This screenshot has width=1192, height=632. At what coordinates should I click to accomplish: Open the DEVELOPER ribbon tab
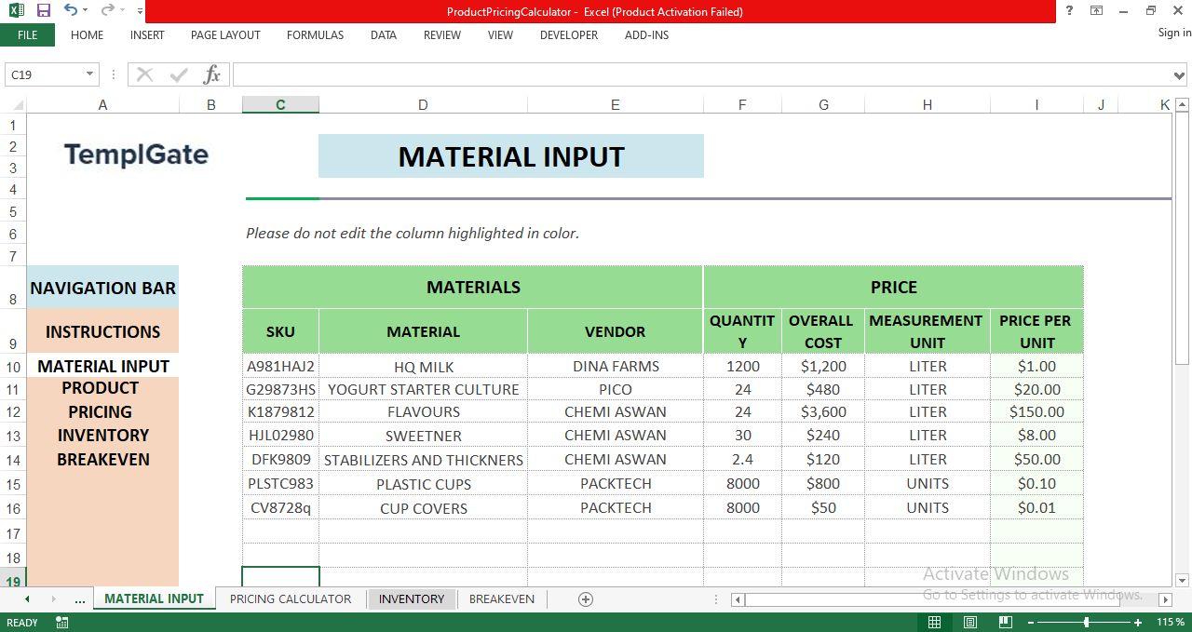(x=569, y=34)
